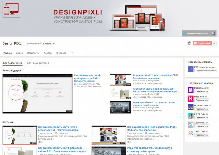Open Трум Трум channel avatar
This screenshot has height=155, width=219.
(x=190, y=133)
